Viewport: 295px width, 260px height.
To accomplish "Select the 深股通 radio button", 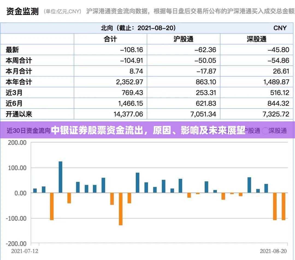I will pyautogui.click(x=265, y=131).
